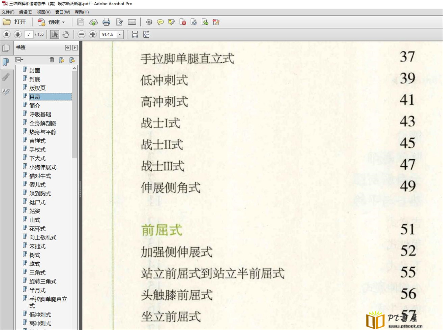Open the attachments paperclip panel
The height and width of the screenshot is (330, 443).
(x=6, y=77)
